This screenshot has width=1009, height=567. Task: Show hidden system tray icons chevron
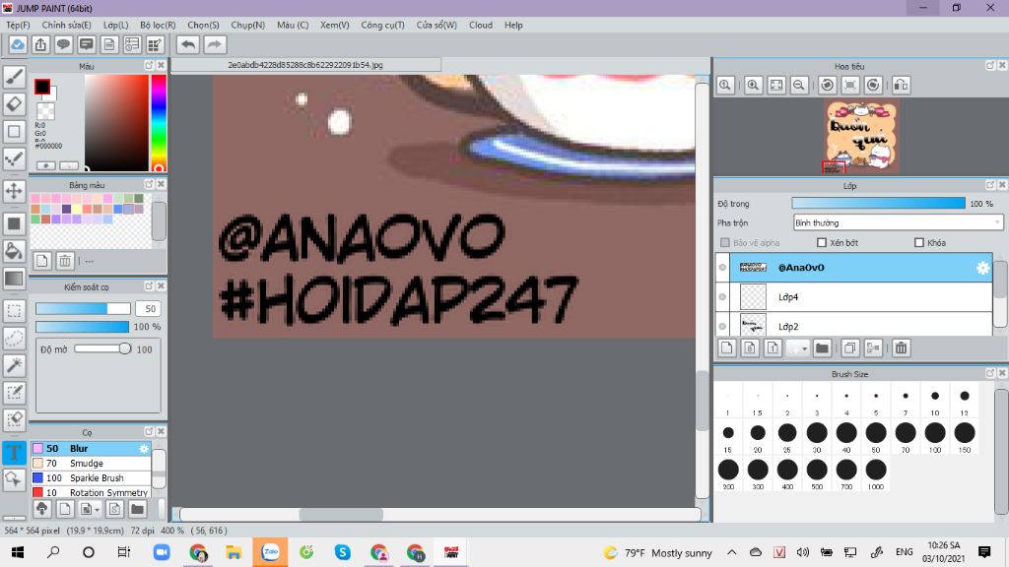(x=732, y=552)
